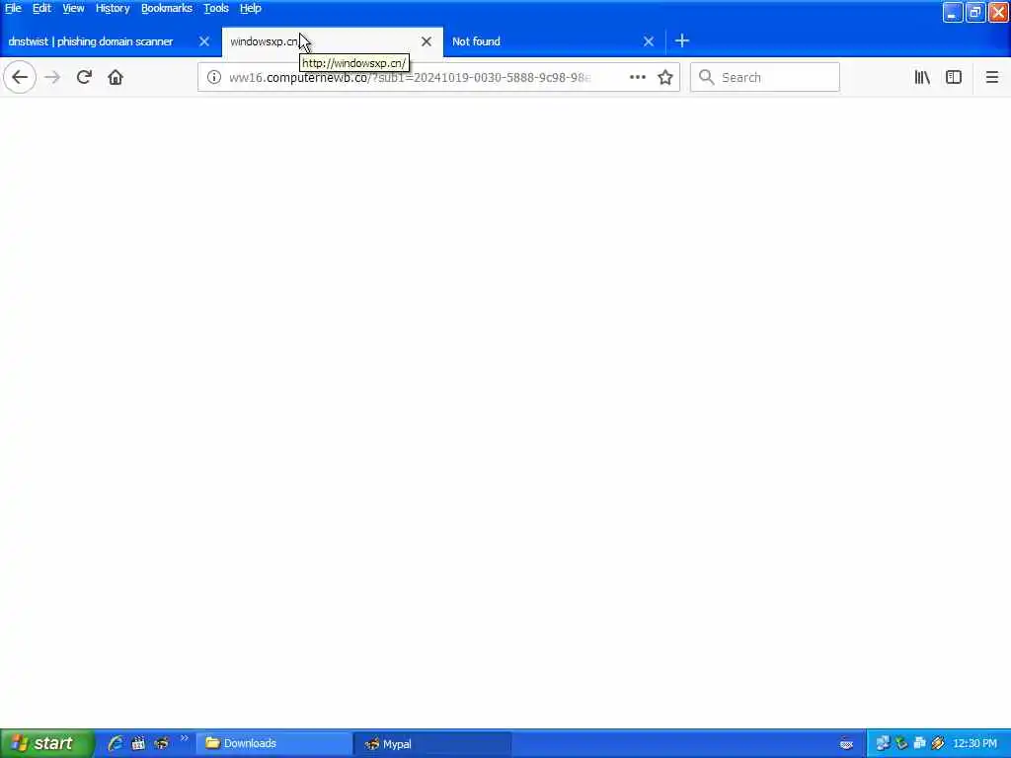
Task: Click the second system tray icon
Action: [901, 744]
